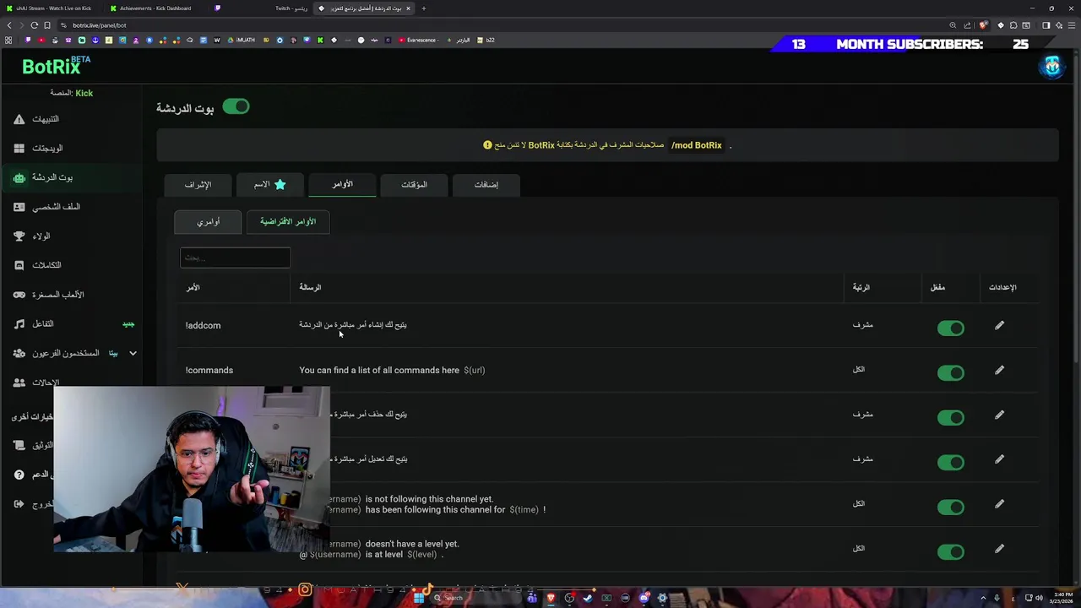Edit the !commands command pencil icon
The height and width of the screenshot is (608, 1081).
999,370
